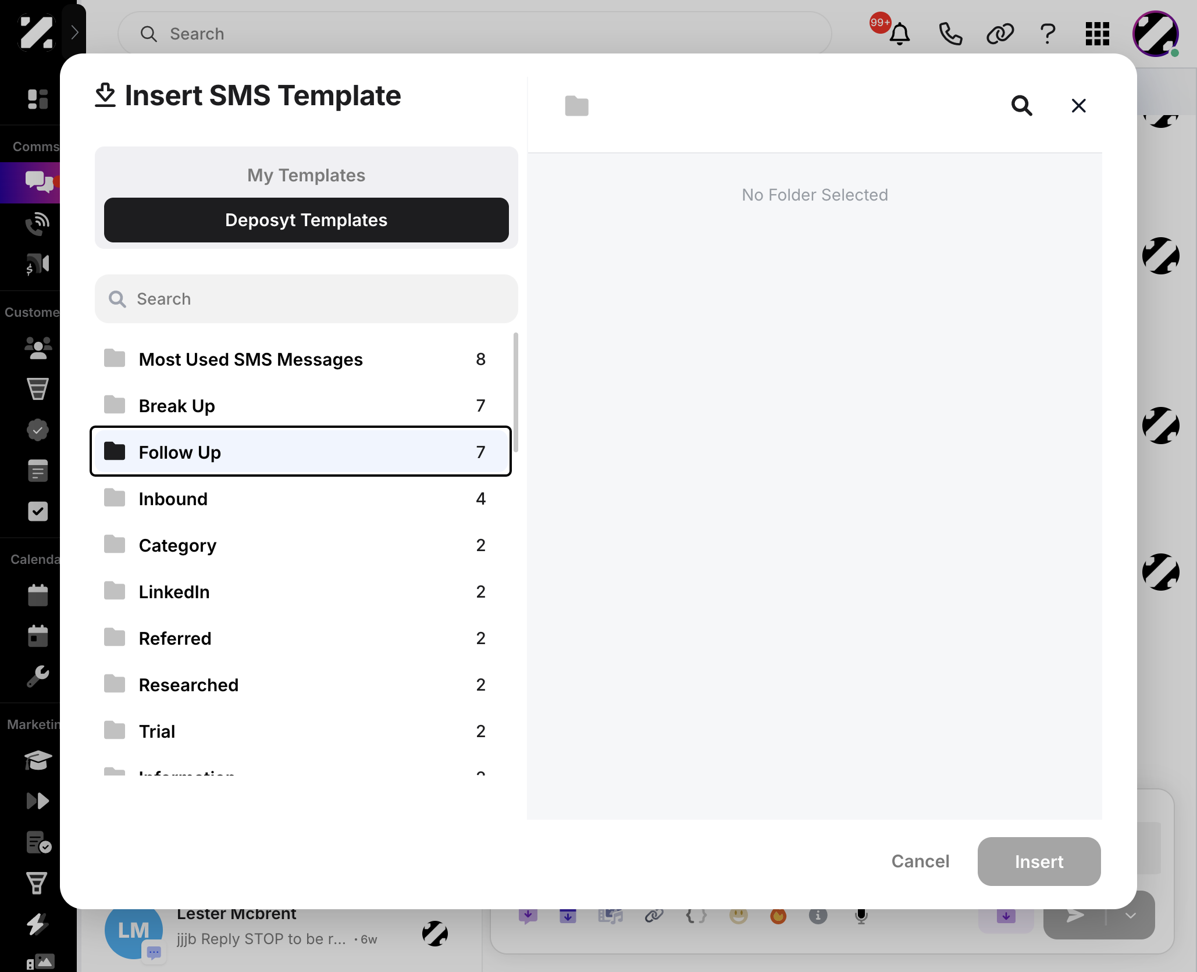Open notifications bell with 99+ badge

pyautogui.click(x=899, y=34)
